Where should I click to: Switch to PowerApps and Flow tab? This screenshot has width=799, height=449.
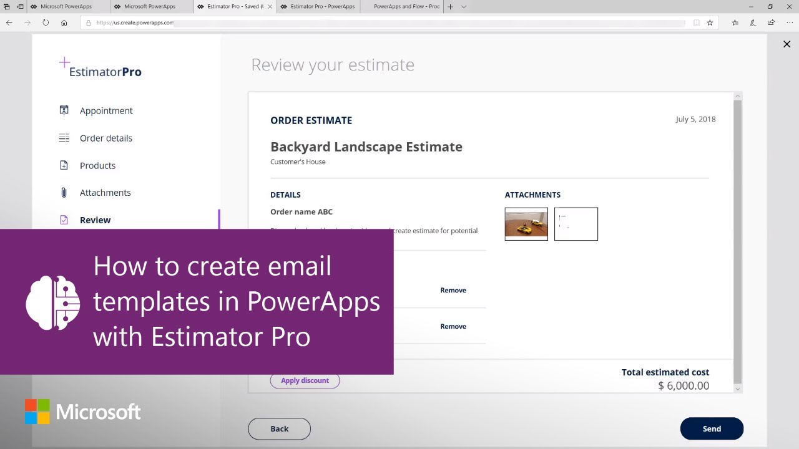pyautogui.click(x=401, y=6)
